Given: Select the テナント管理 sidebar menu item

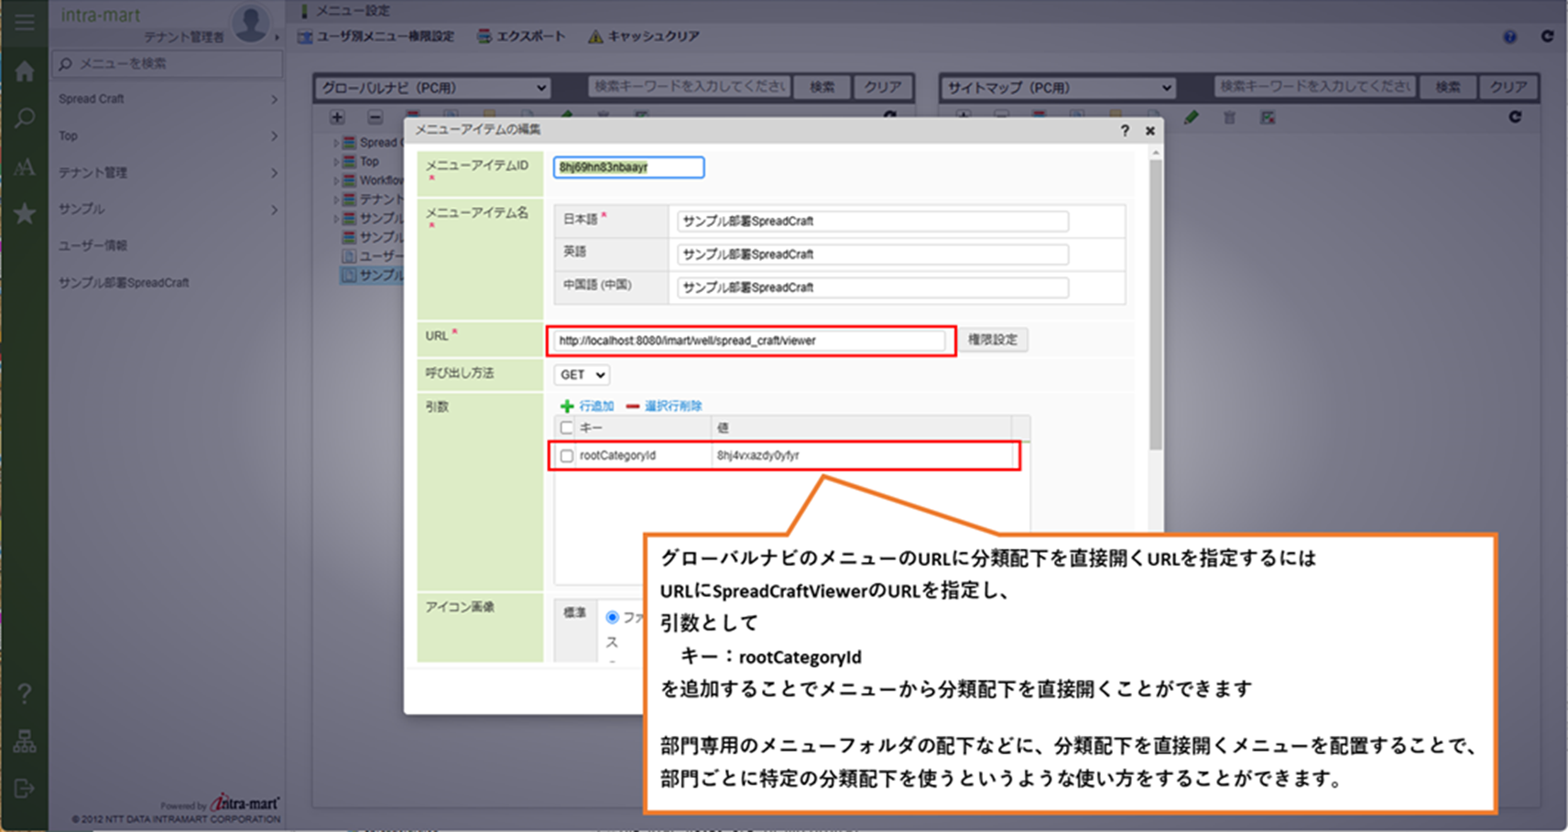Looking at the screenshot, I should click(167, 172).
